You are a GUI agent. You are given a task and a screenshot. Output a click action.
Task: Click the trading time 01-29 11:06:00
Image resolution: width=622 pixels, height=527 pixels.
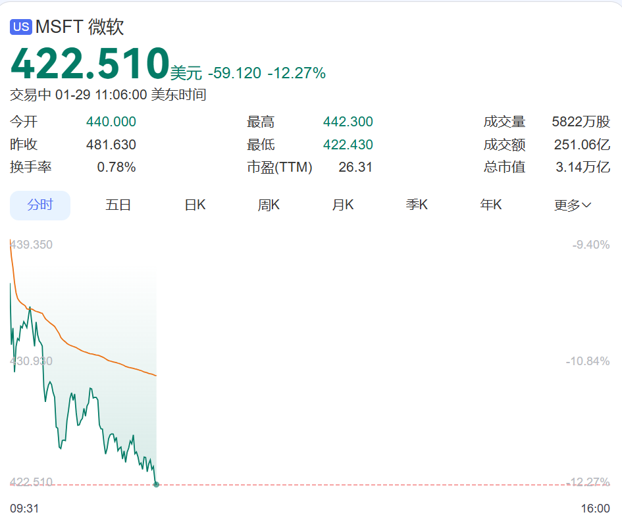coord(101,95)
